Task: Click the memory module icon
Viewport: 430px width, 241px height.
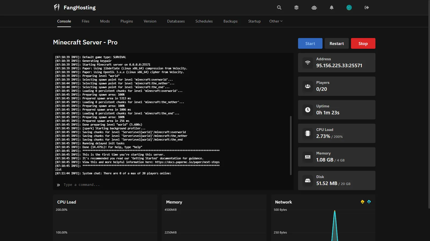Action: (x=308, y=157)
